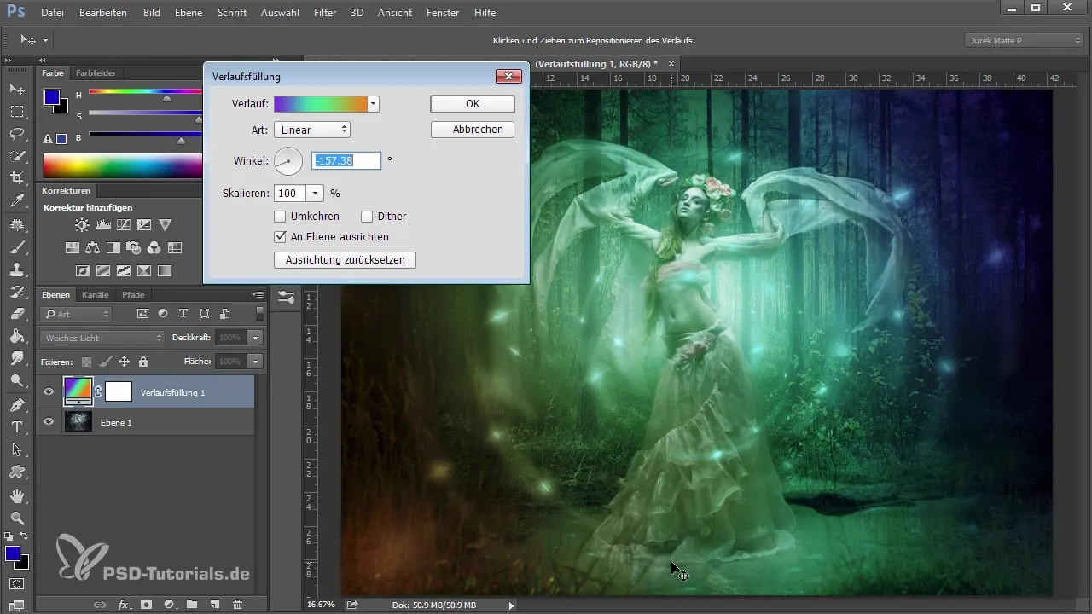Switch to the Pfade tab
The width and height of the screenshot is (1092, 614).
click(133, 295)
